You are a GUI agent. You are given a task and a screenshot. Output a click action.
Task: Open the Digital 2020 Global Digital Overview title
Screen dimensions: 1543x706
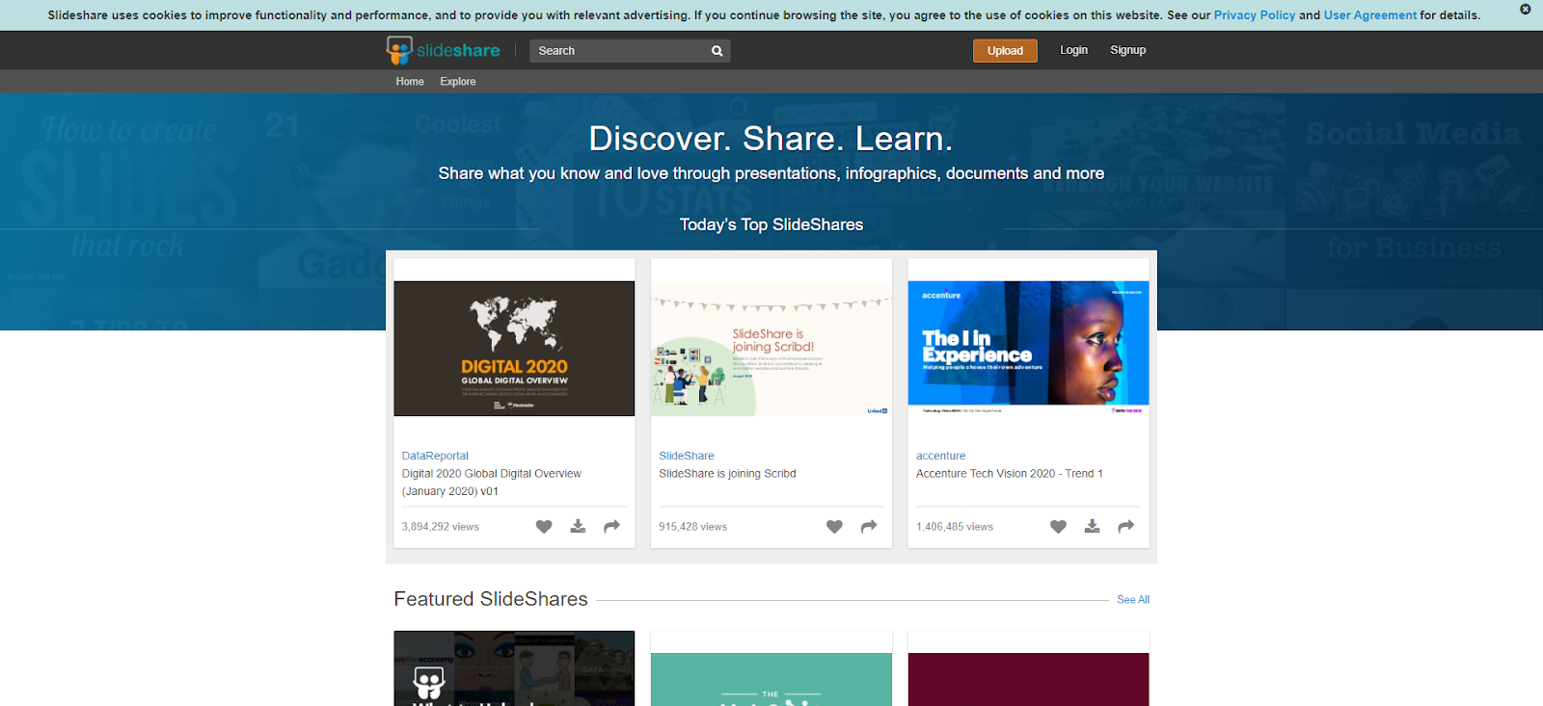click(x=492, y=483)
